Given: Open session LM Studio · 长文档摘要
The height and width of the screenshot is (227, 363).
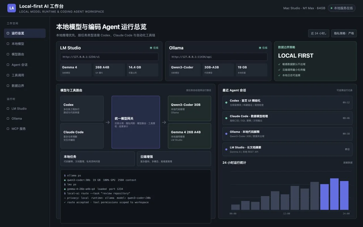Looking at the screenshot, I should click(x=287, y=149).
